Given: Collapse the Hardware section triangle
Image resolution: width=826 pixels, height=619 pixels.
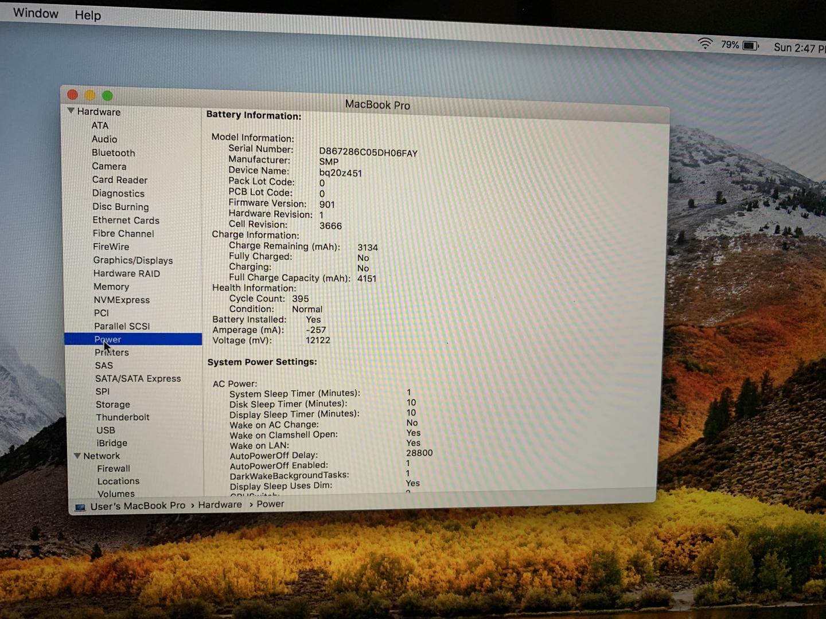Looking at the screenshot, I should (71, 111).
